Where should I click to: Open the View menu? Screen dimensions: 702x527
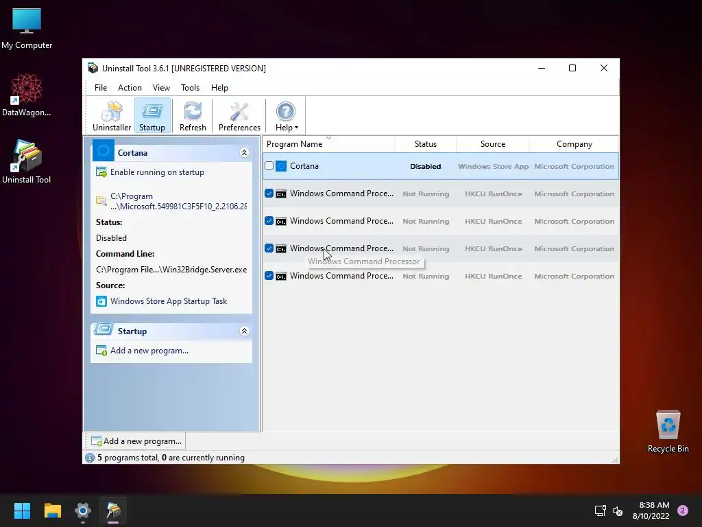[x=161, y=88]
